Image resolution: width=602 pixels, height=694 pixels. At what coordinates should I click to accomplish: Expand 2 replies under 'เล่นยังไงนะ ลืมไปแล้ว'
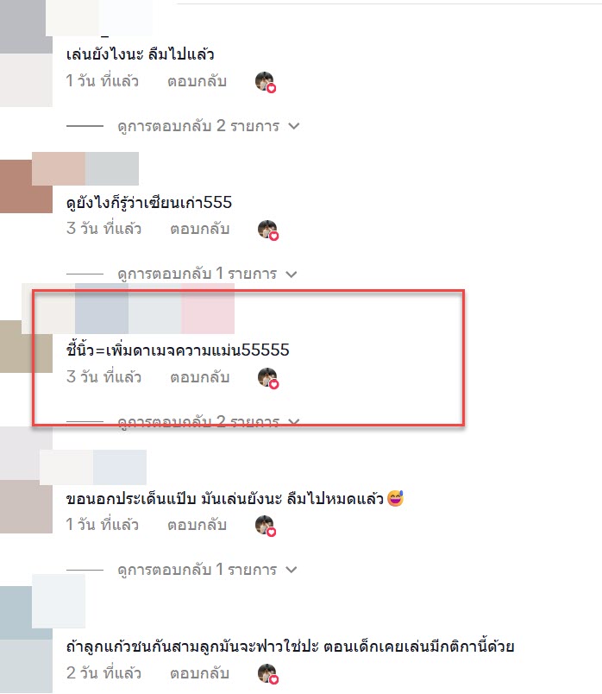(x=209, y=126)
